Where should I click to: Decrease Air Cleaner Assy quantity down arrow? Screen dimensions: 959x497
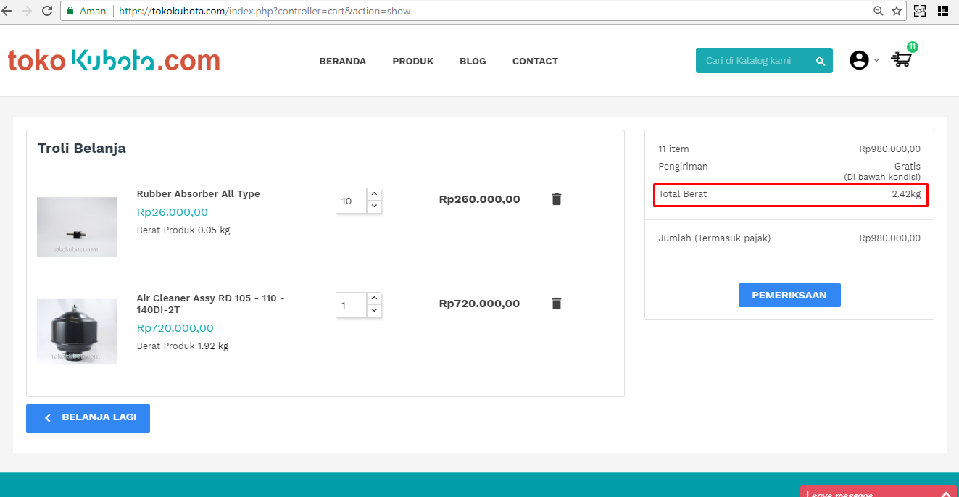coord(374,311)
